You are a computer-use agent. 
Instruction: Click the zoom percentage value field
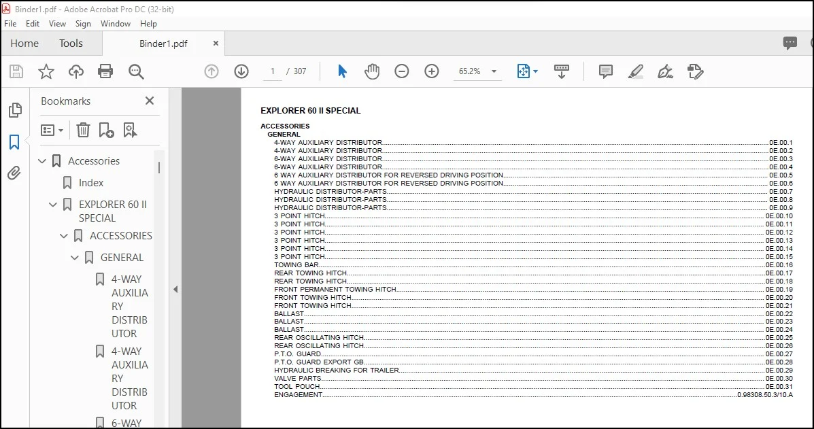coord(470,71)
